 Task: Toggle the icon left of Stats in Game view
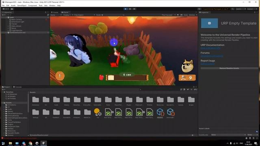coord(182,15)
